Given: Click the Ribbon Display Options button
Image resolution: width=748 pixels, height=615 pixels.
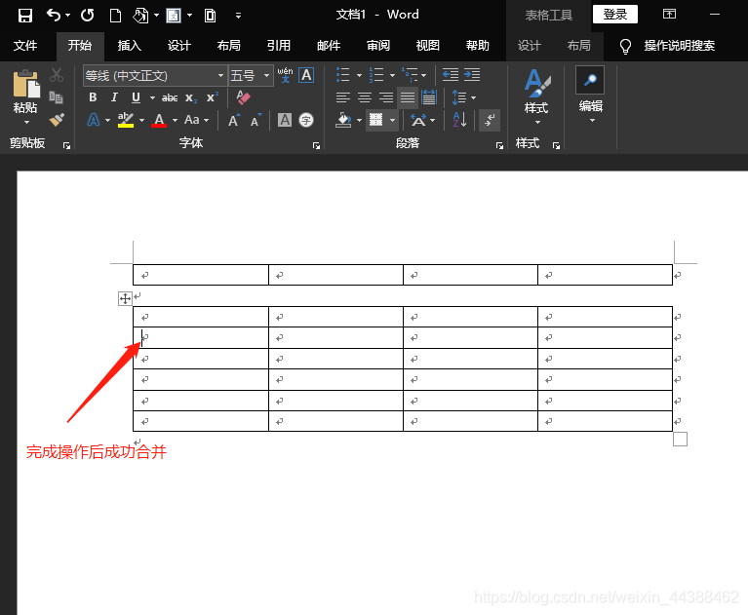Looking at the screenshot, I should point(669,15).
